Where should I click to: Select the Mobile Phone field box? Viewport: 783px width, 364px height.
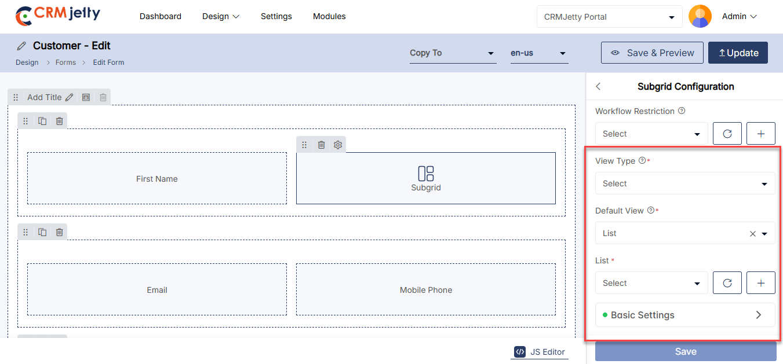point(425,289)
